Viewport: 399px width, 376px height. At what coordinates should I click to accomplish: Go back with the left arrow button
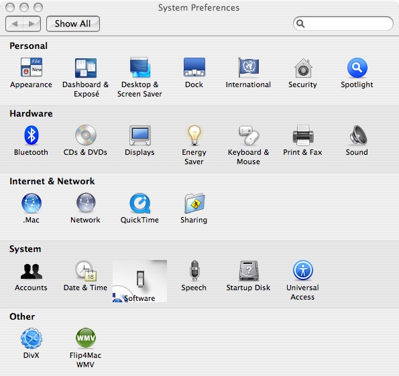pos(14,23)
